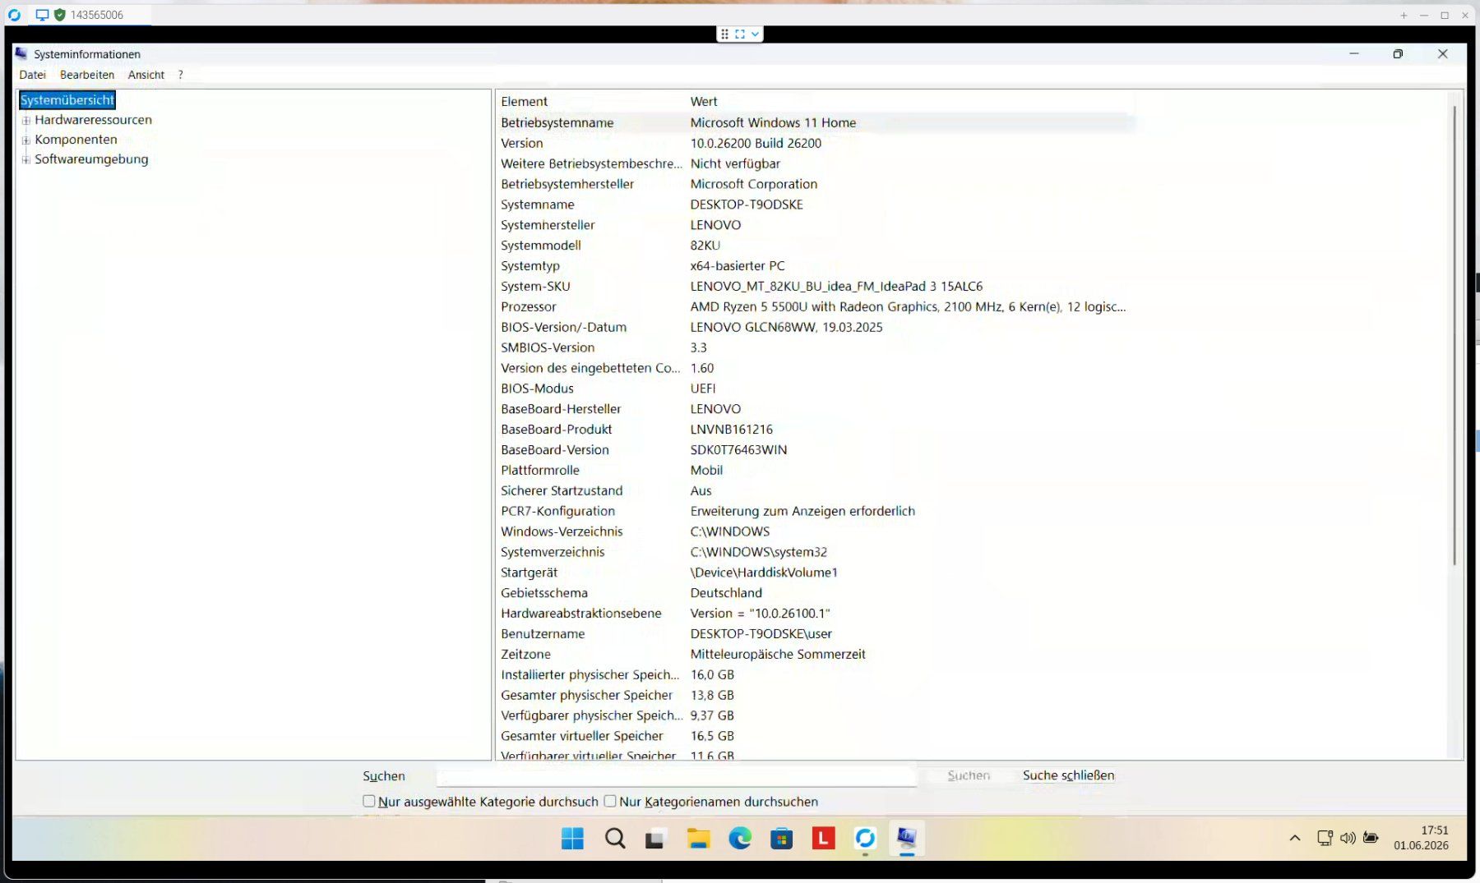The height and width of the screenshot is (883, 1480).
Task: Select the Gebietsschema Deutschland row
Action: click(x=816, y=593)
